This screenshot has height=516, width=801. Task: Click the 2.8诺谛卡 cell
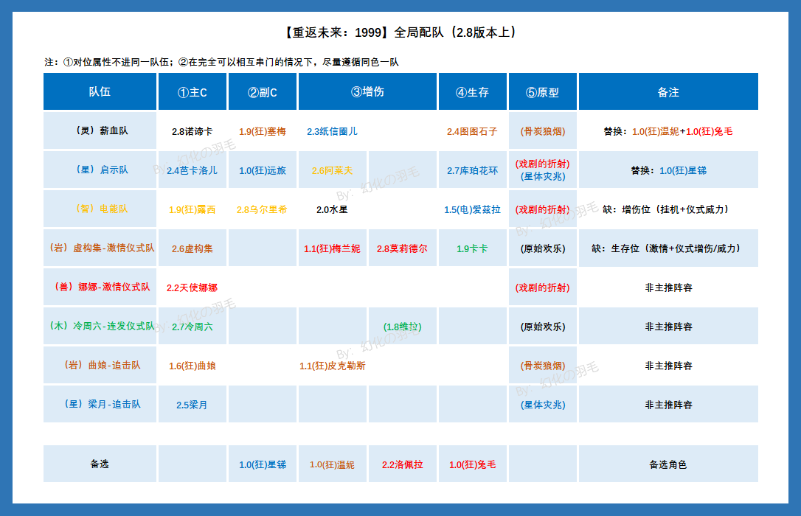pyautogui.click(x=192, y=131)
